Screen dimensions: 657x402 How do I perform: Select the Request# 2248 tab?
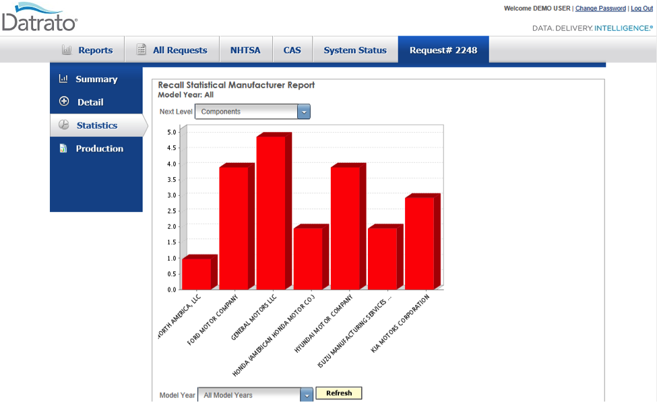[x=443, y=50]
